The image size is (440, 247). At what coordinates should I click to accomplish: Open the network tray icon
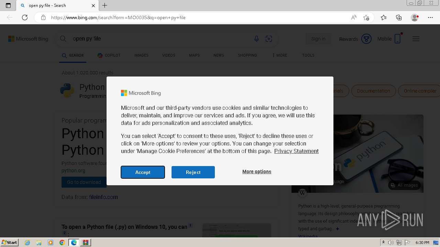(x=399, y=243)
